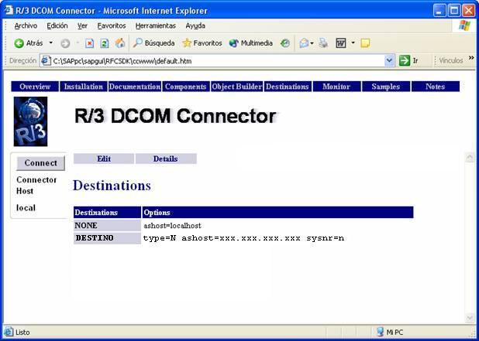Viewport: 479px width, 341px height.
Task: Click the scrollbar down arrow
Action: click(470, 318)
